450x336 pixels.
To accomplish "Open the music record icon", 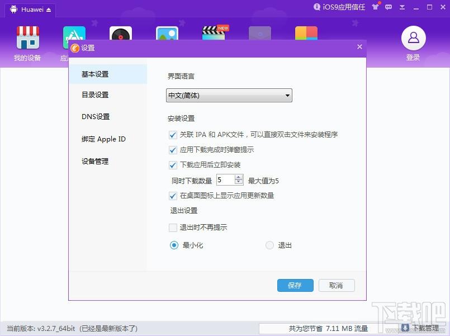I will pyautogui.click(x=121, y=34).
